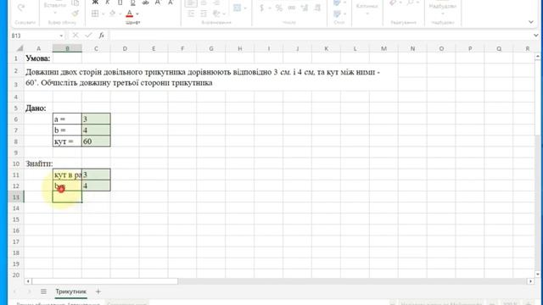Click the Select All corner triangle
Image resolution: width=543 pixels, height=305 pixels.
(x=20, y=48)
